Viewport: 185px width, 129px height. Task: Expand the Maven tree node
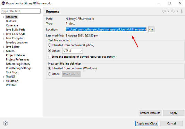(3, 51)
